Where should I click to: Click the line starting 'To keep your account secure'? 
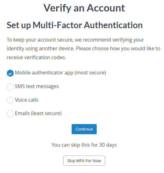pos(75,40)
